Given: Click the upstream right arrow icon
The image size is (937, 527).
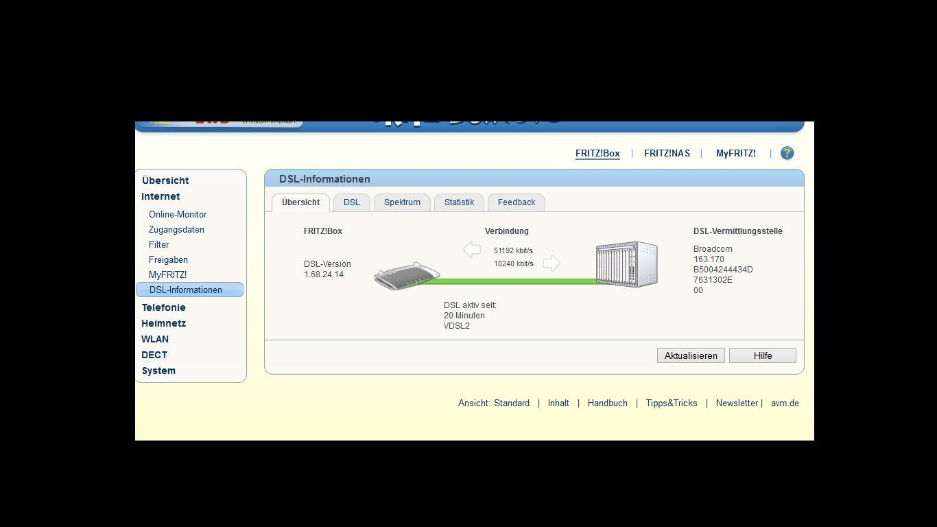Looking at the screenshot, I should coord(551,263).
